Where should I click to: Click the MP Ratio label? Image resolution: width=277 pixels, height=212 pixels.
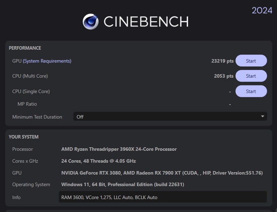[x=27, y=104]
